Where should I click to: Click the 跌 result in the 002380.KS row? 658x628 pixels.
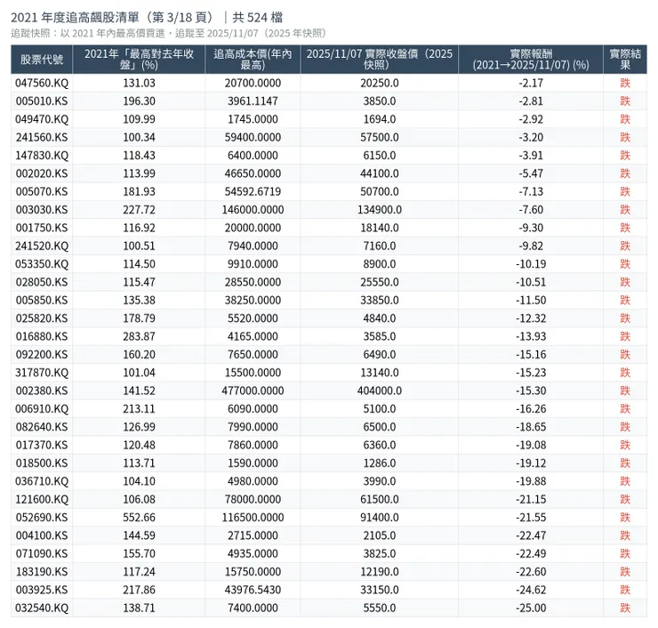[625, 390]
